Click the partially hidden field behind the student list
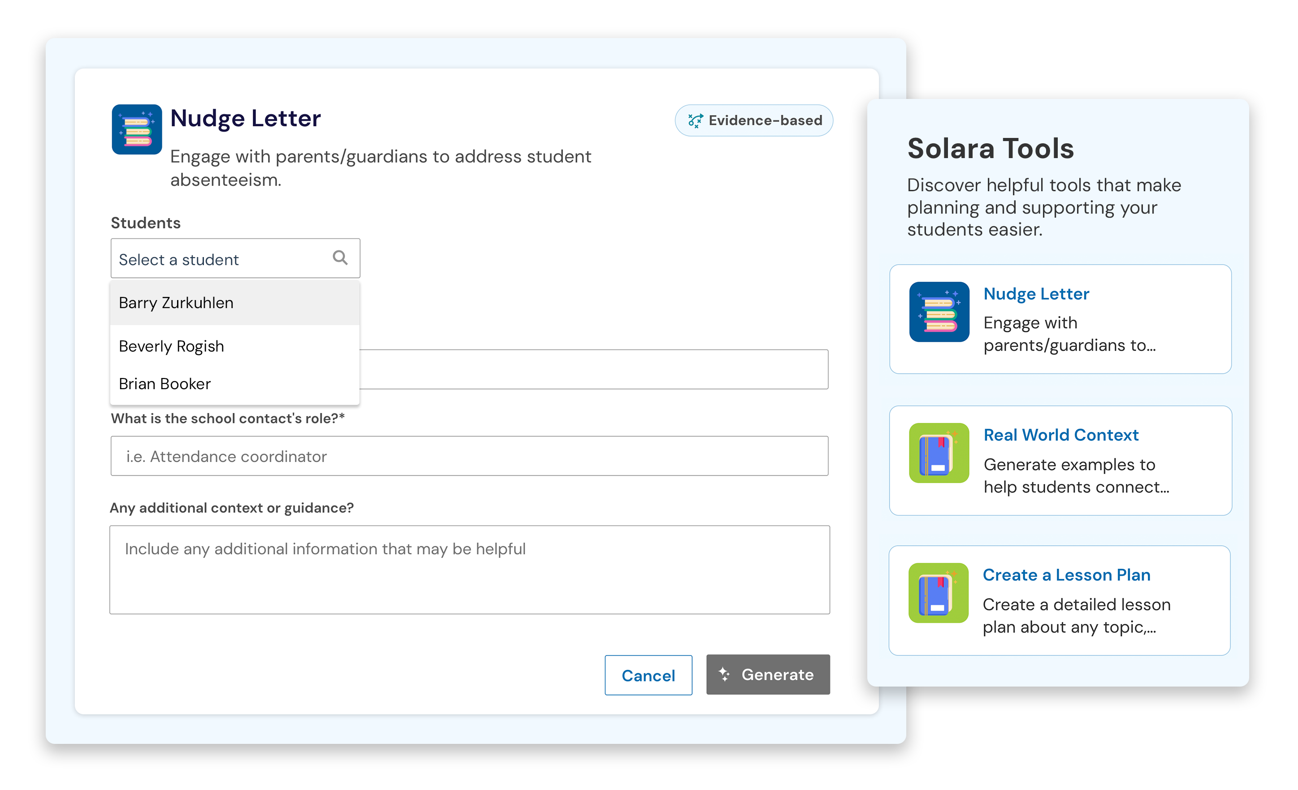Image resolution: width=1298 pixels, height=790 pixels. (594, 369)
